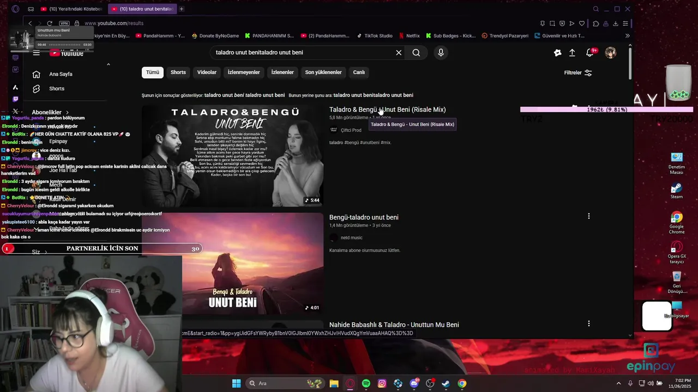Screen dimensions: 698x392
Task: Open TikTok Studio bookmark
Action: coord(375,36)
